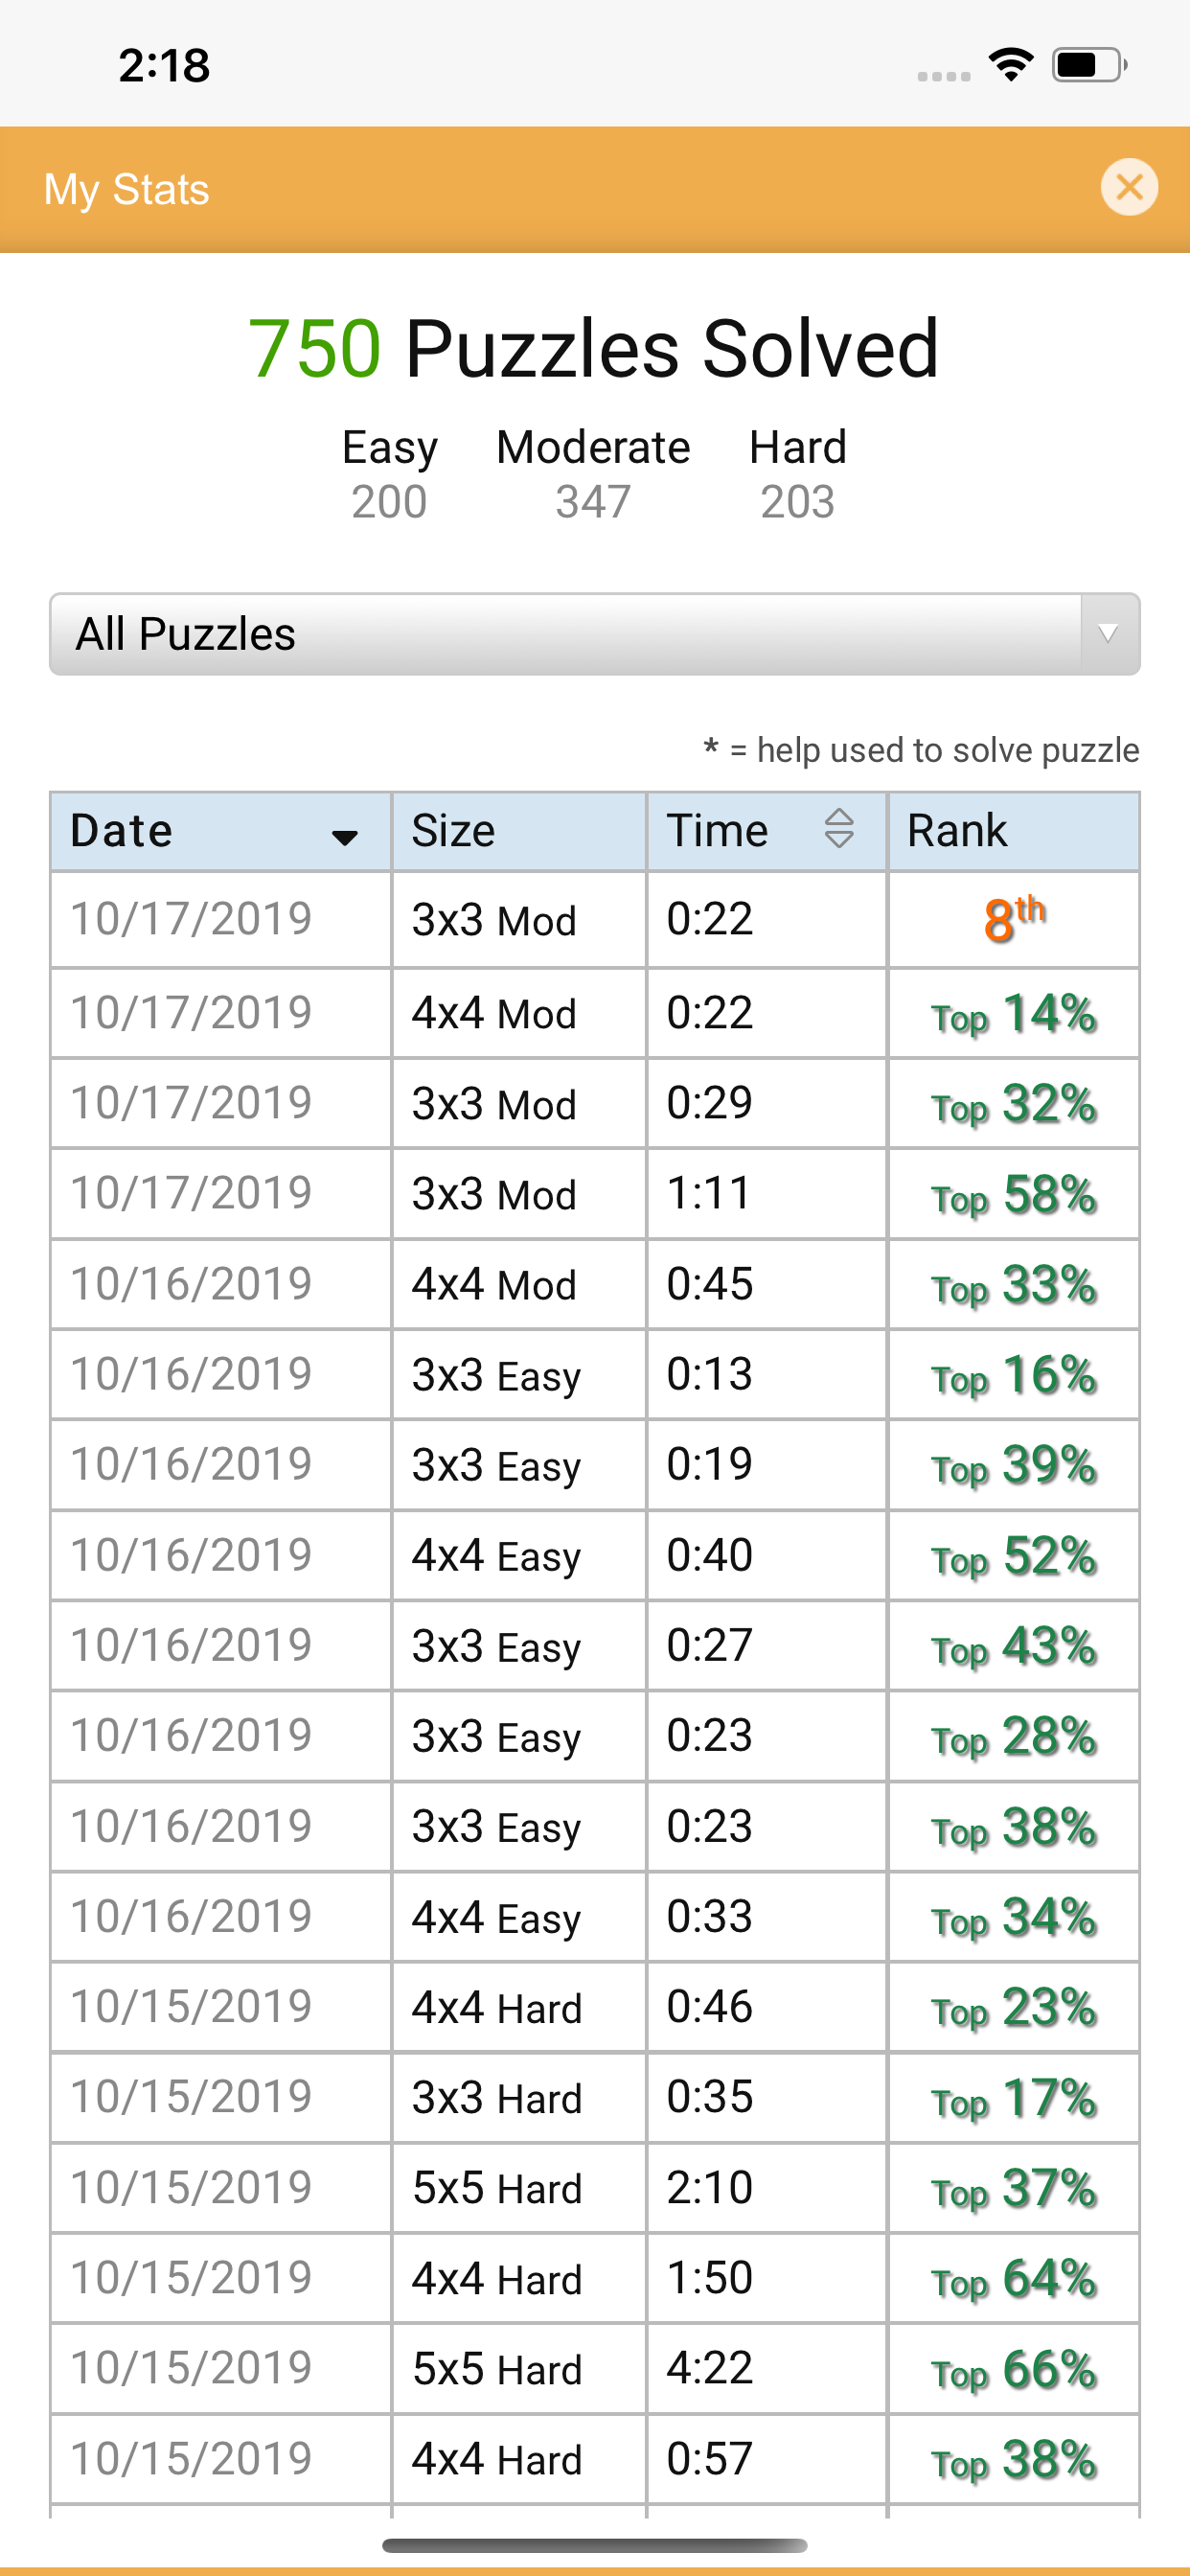Sort by the Date column header

tap(220, 831)
